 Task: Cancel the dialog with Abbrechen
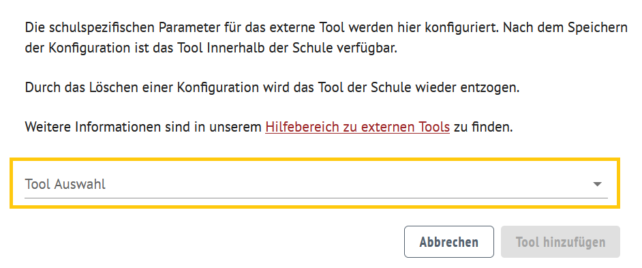(448, 242)
